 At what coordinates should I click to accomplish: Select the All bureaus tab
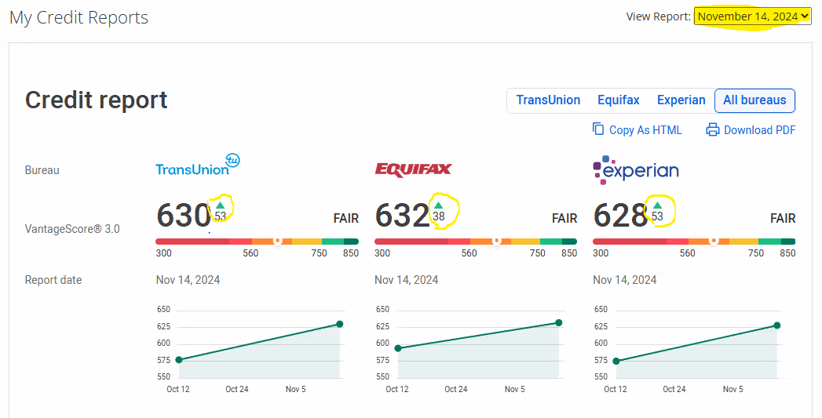754,100
